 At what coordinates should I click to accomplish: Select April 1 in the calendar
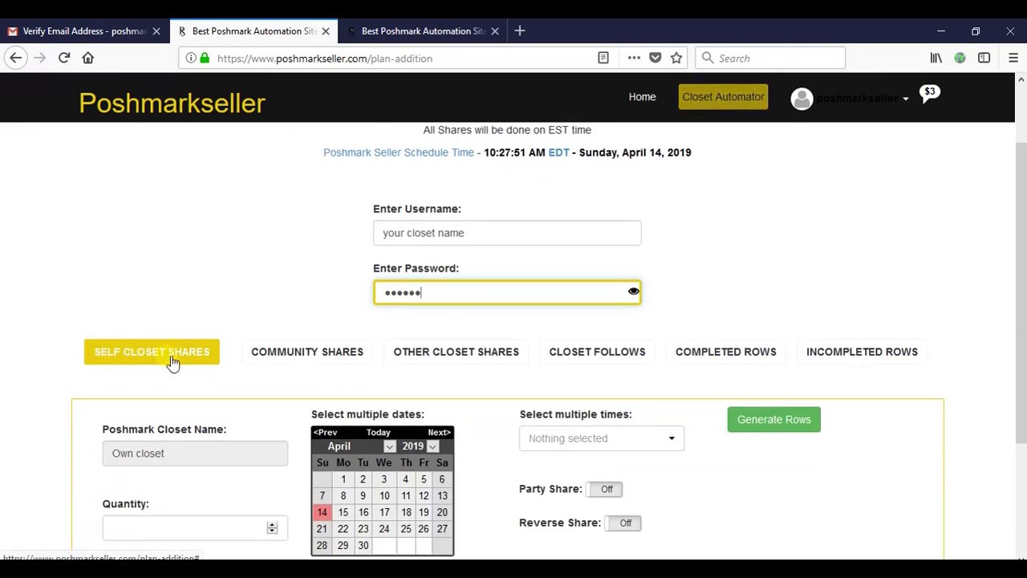tap(343, 479)
